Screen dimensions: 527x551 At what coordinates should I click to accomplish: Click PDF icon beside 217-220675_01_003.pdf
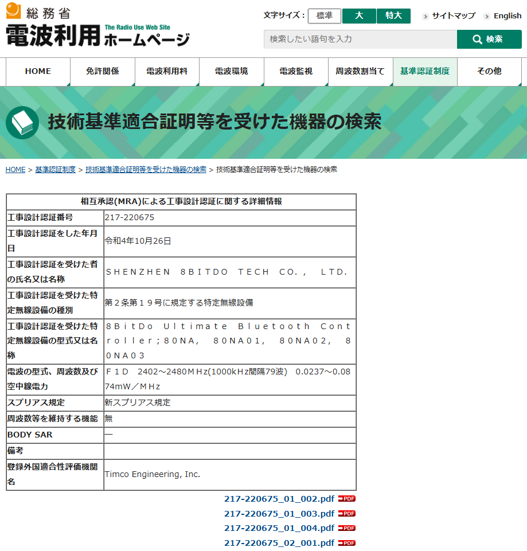[x=346, y=513]
